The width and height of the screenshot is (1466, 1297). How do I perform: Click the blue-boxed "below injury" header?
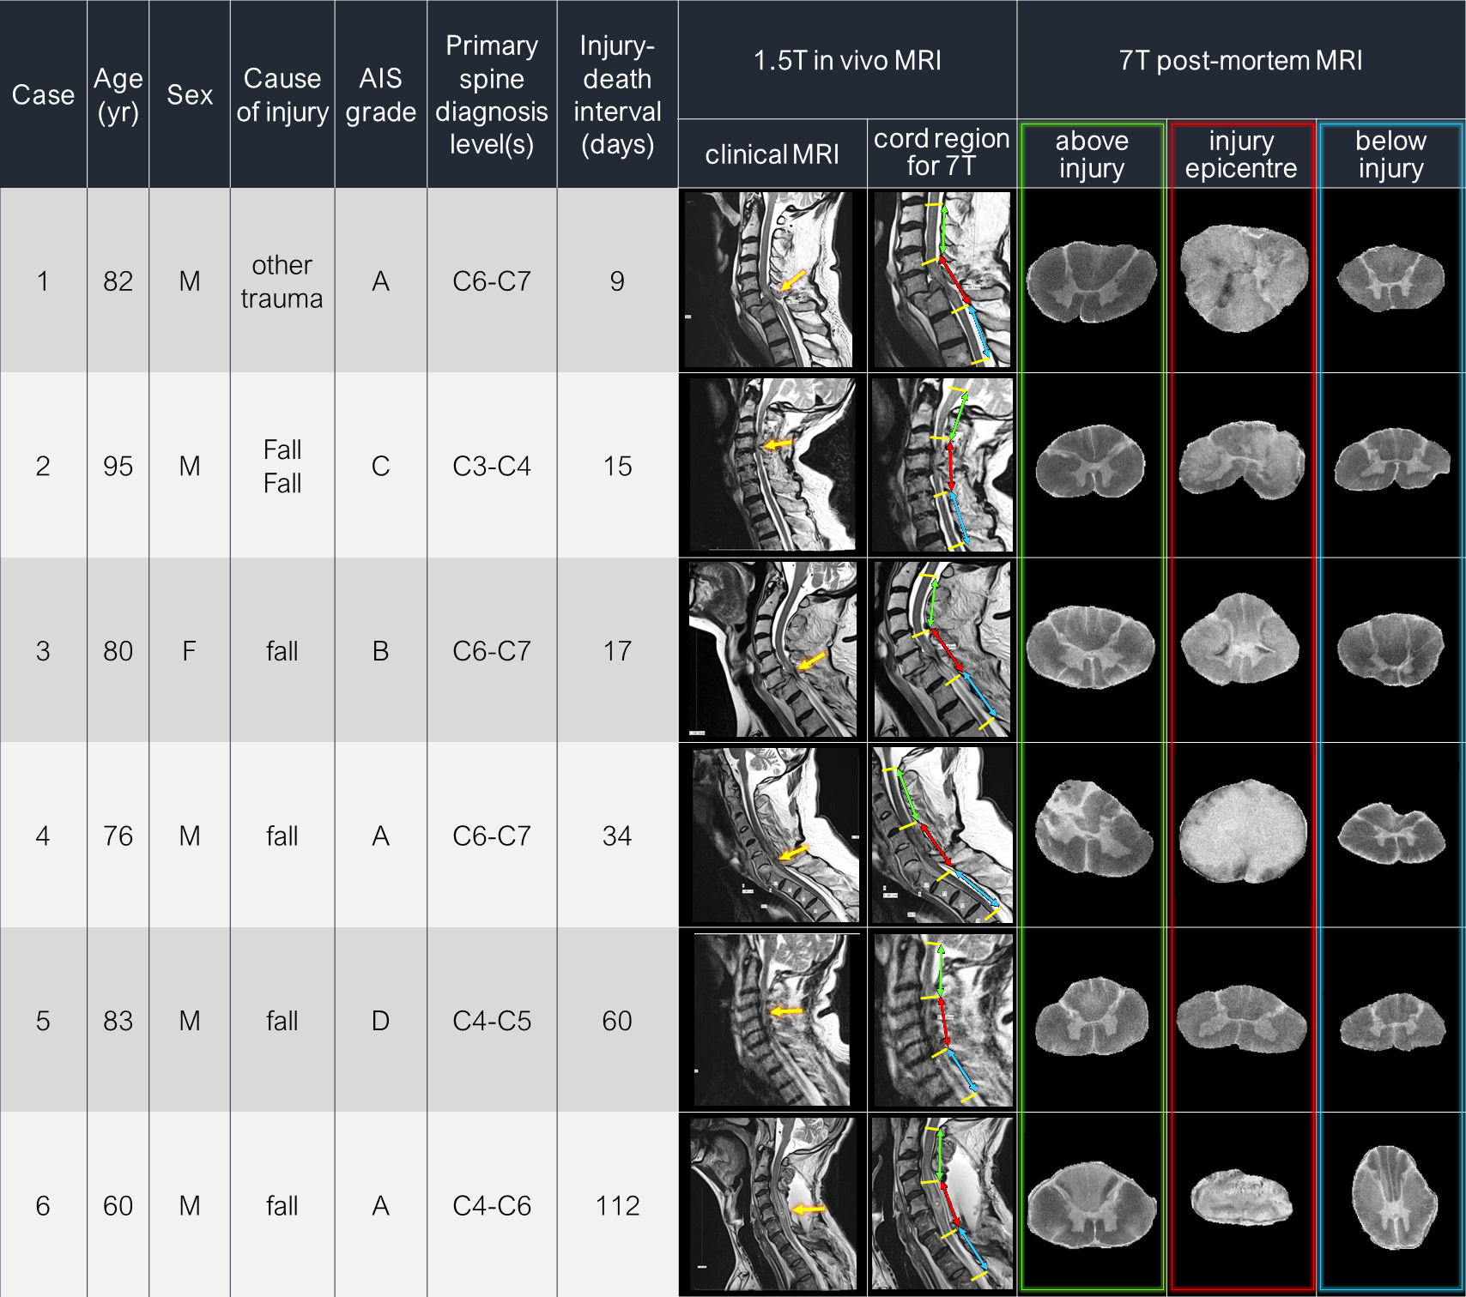(1390, 154)
